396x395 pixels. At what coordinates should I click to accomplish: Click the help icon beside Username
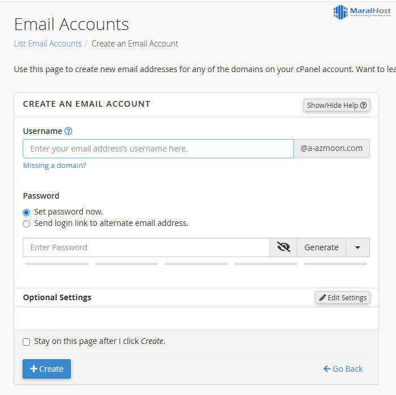tap(69, 131)
